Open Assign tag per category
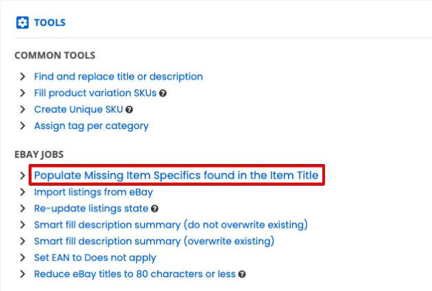 91,126
